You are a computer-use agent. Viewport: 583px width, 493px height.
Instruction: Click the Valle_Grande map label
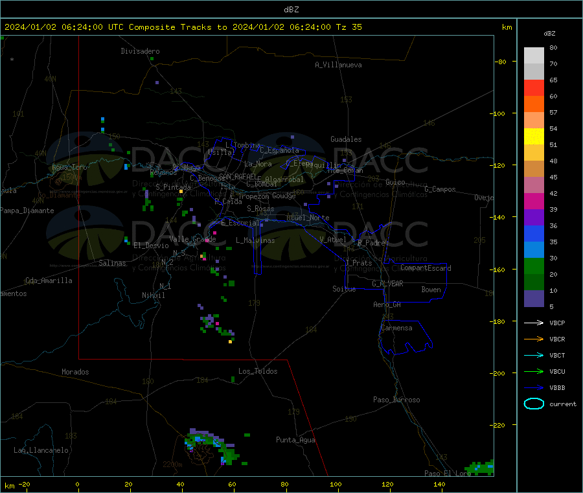pos(192,239)
